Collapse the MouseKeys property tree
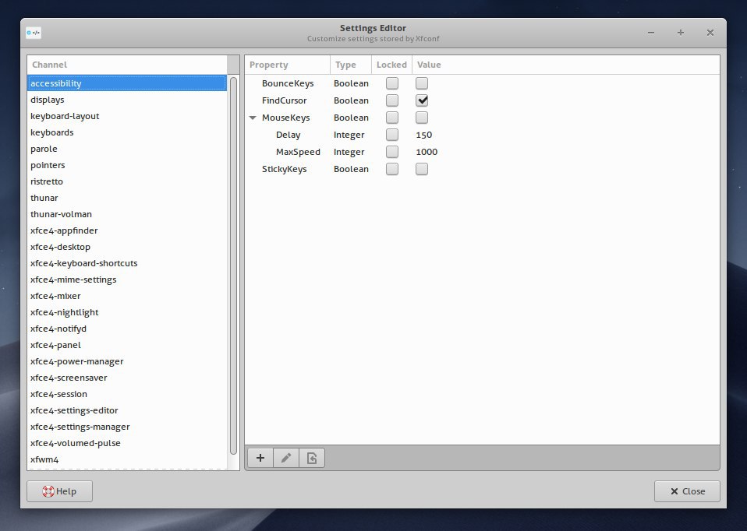 tap(253, 118)
